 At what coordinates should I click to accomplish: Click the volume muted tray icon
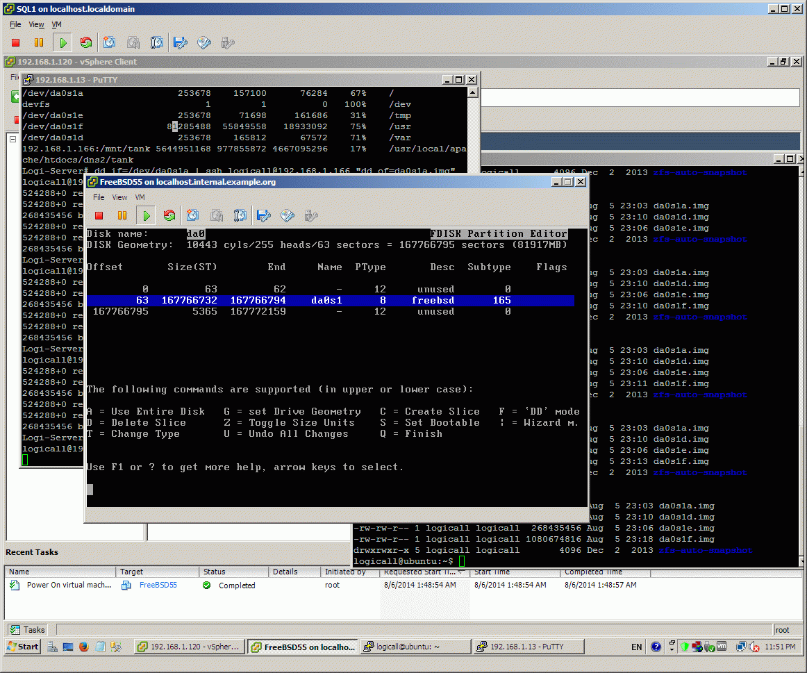(754, 647)
